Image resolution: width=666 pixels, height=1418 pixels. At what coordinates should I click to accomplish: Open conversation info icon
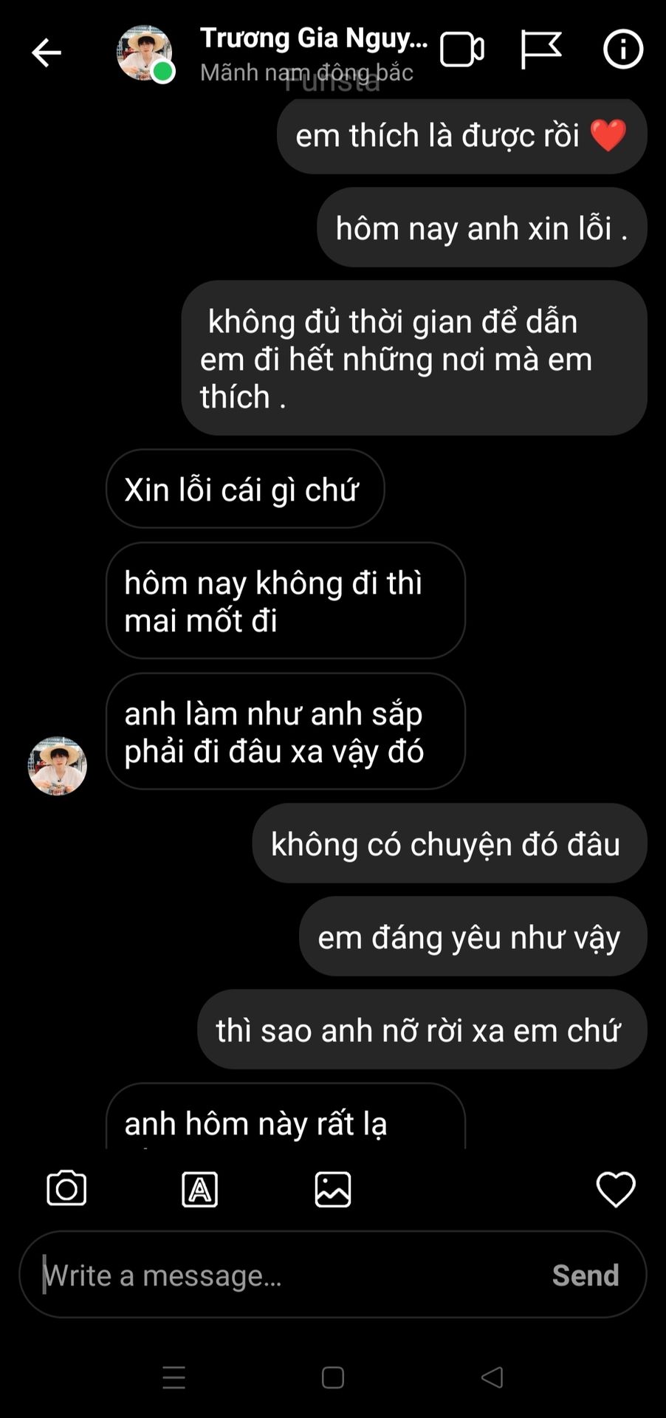click(x=623, y=49)
